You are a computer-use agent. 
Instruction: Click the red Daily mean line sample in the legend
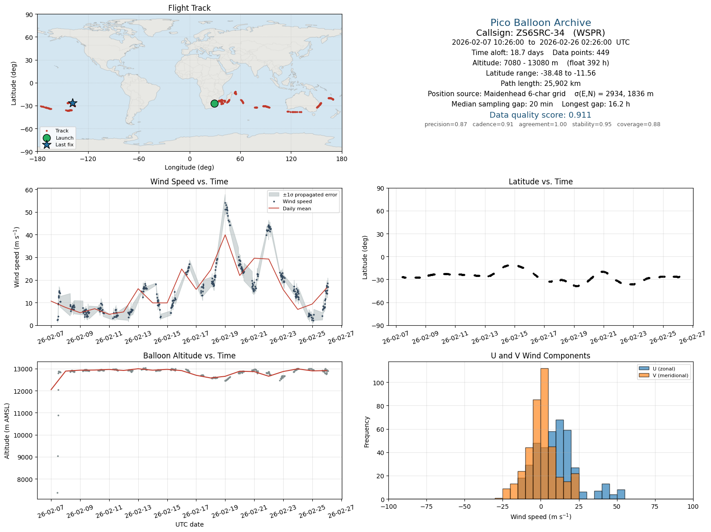274,209
